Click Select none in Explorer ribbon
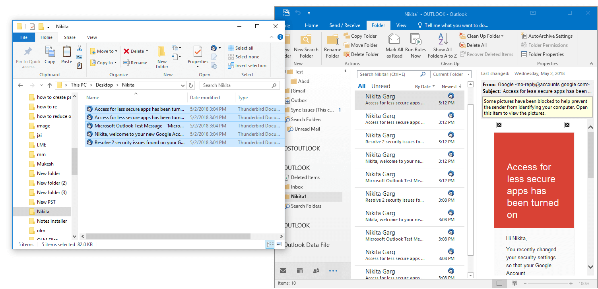 (x=243, y=57)
